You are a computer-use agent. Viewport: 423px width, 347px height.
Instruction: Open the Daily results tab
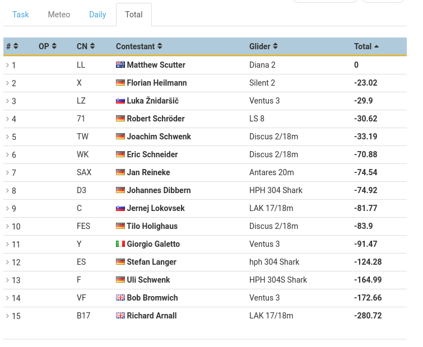(97, 15)
